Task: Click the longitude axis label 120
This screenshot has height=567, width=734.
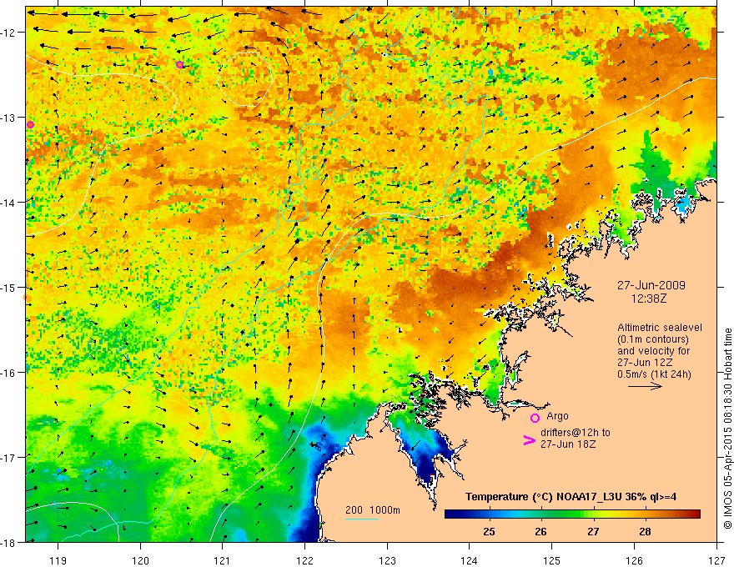Action: 140,560
